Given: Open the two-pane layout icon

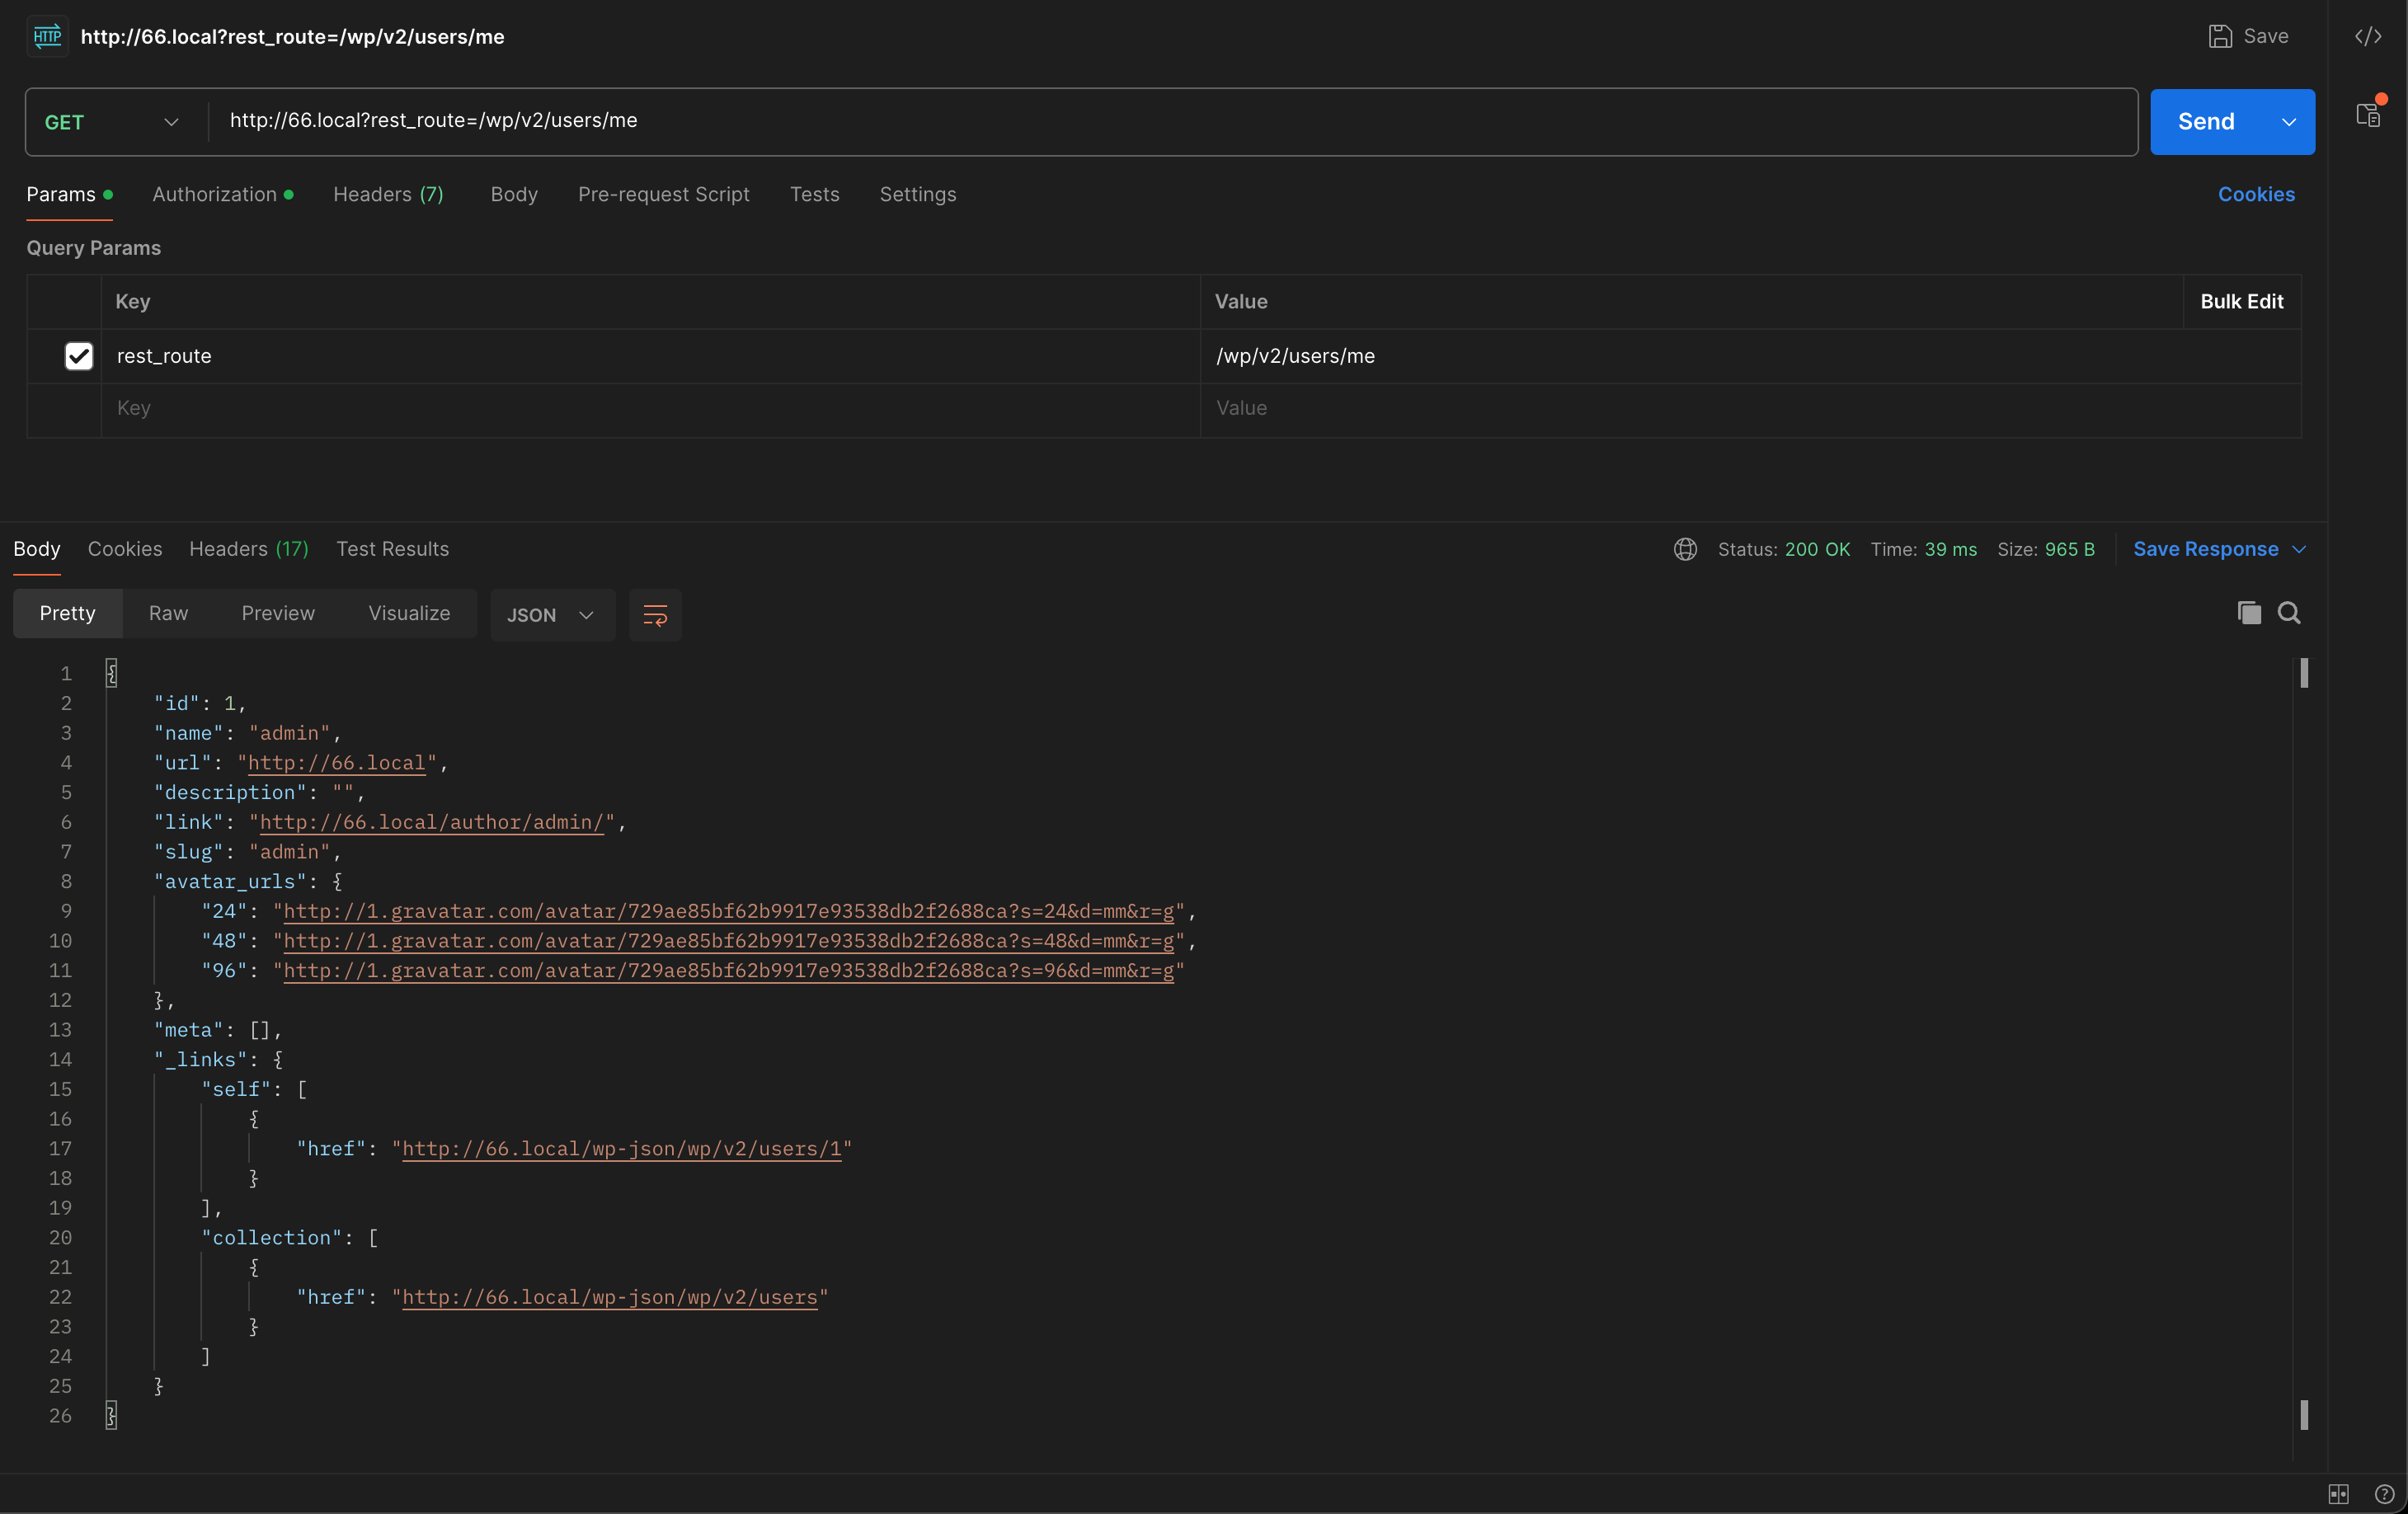Looking at the screenshot, I should click(x=2338, y=1494).
